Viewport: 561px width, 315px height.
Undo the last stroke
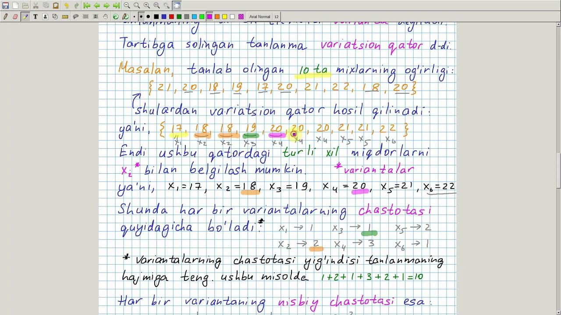point(66,6)
